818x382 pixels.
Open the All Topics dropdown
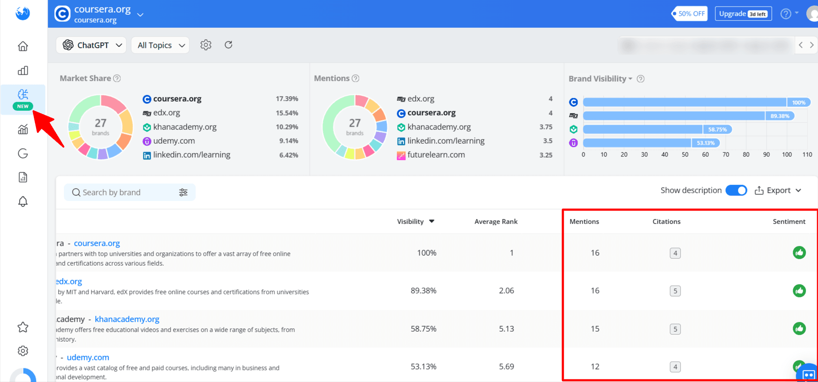point(160,45)
